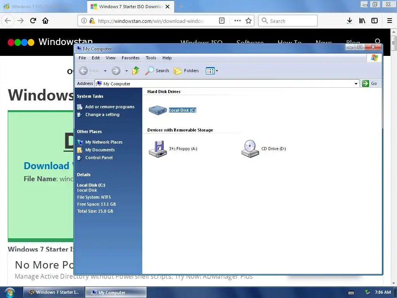Open the View menu

(x=110, y=58)
